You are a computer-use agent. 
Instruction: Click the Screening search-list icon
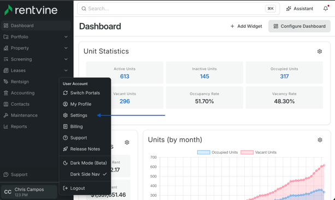[6, 59]
